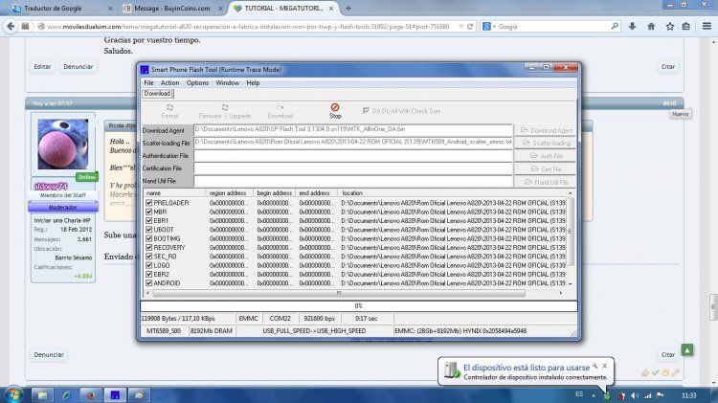718x403 pixels.
Task: Click the Nand Util File folder button
Action: 546,182
